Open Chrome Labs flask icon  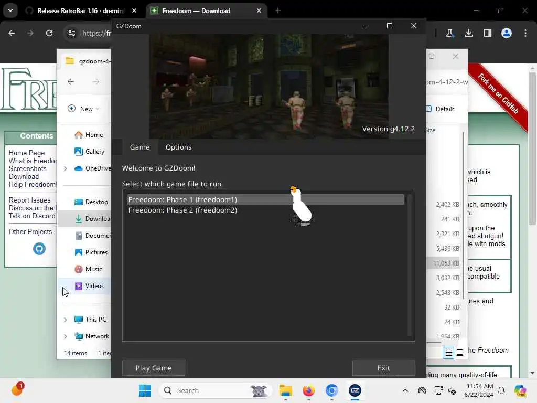coord(449,33)
